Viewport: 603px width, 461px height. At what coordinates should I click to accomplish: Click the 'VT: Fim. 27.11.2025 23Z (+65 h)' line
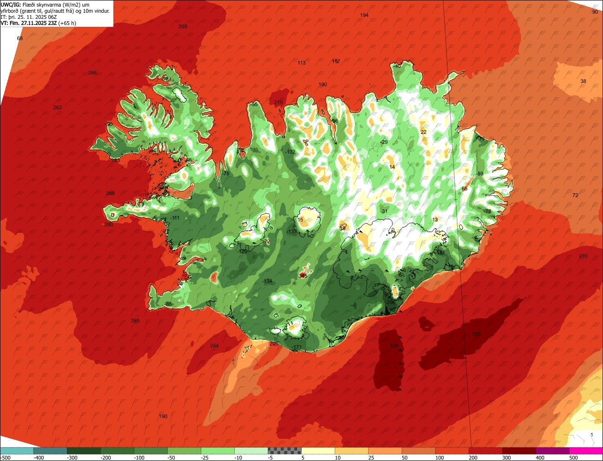click(x=39, y=23)
